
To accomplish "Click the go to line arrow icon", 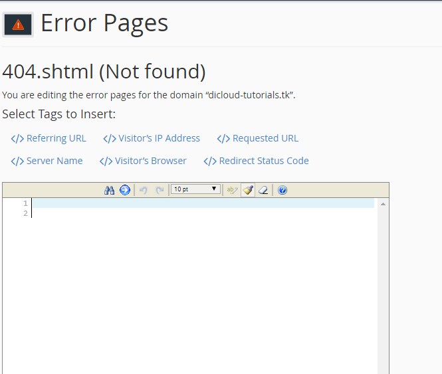I will pyautogui.click(x=125, y=190).
